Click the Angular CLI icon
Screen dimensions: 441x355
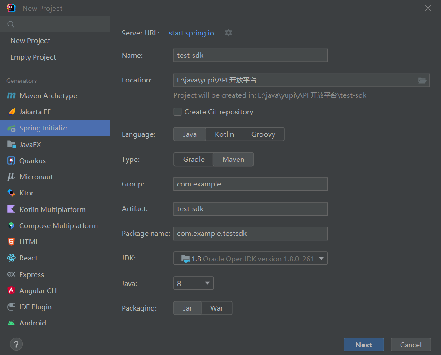(x=11, y=290)
